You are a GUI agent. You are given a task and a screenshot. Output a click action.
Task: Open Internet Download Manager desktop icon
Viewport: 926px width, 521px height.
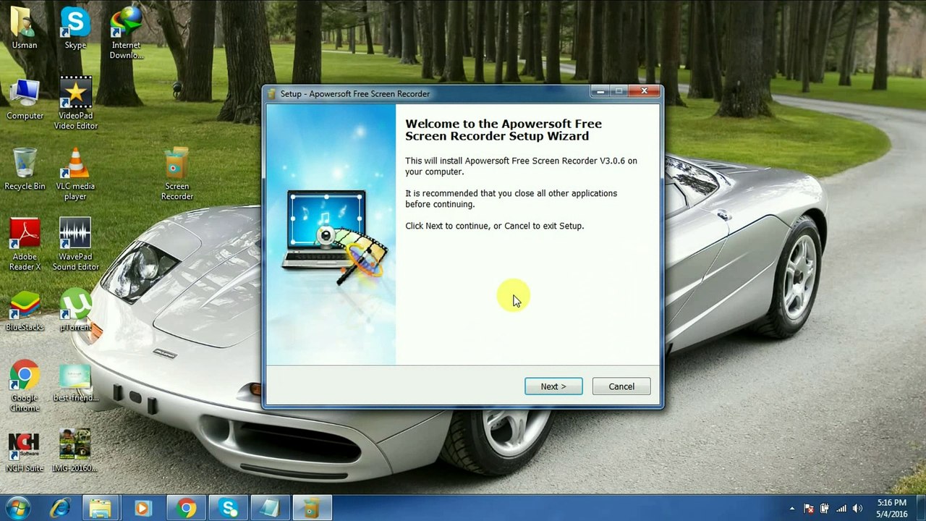coord(126,33)
